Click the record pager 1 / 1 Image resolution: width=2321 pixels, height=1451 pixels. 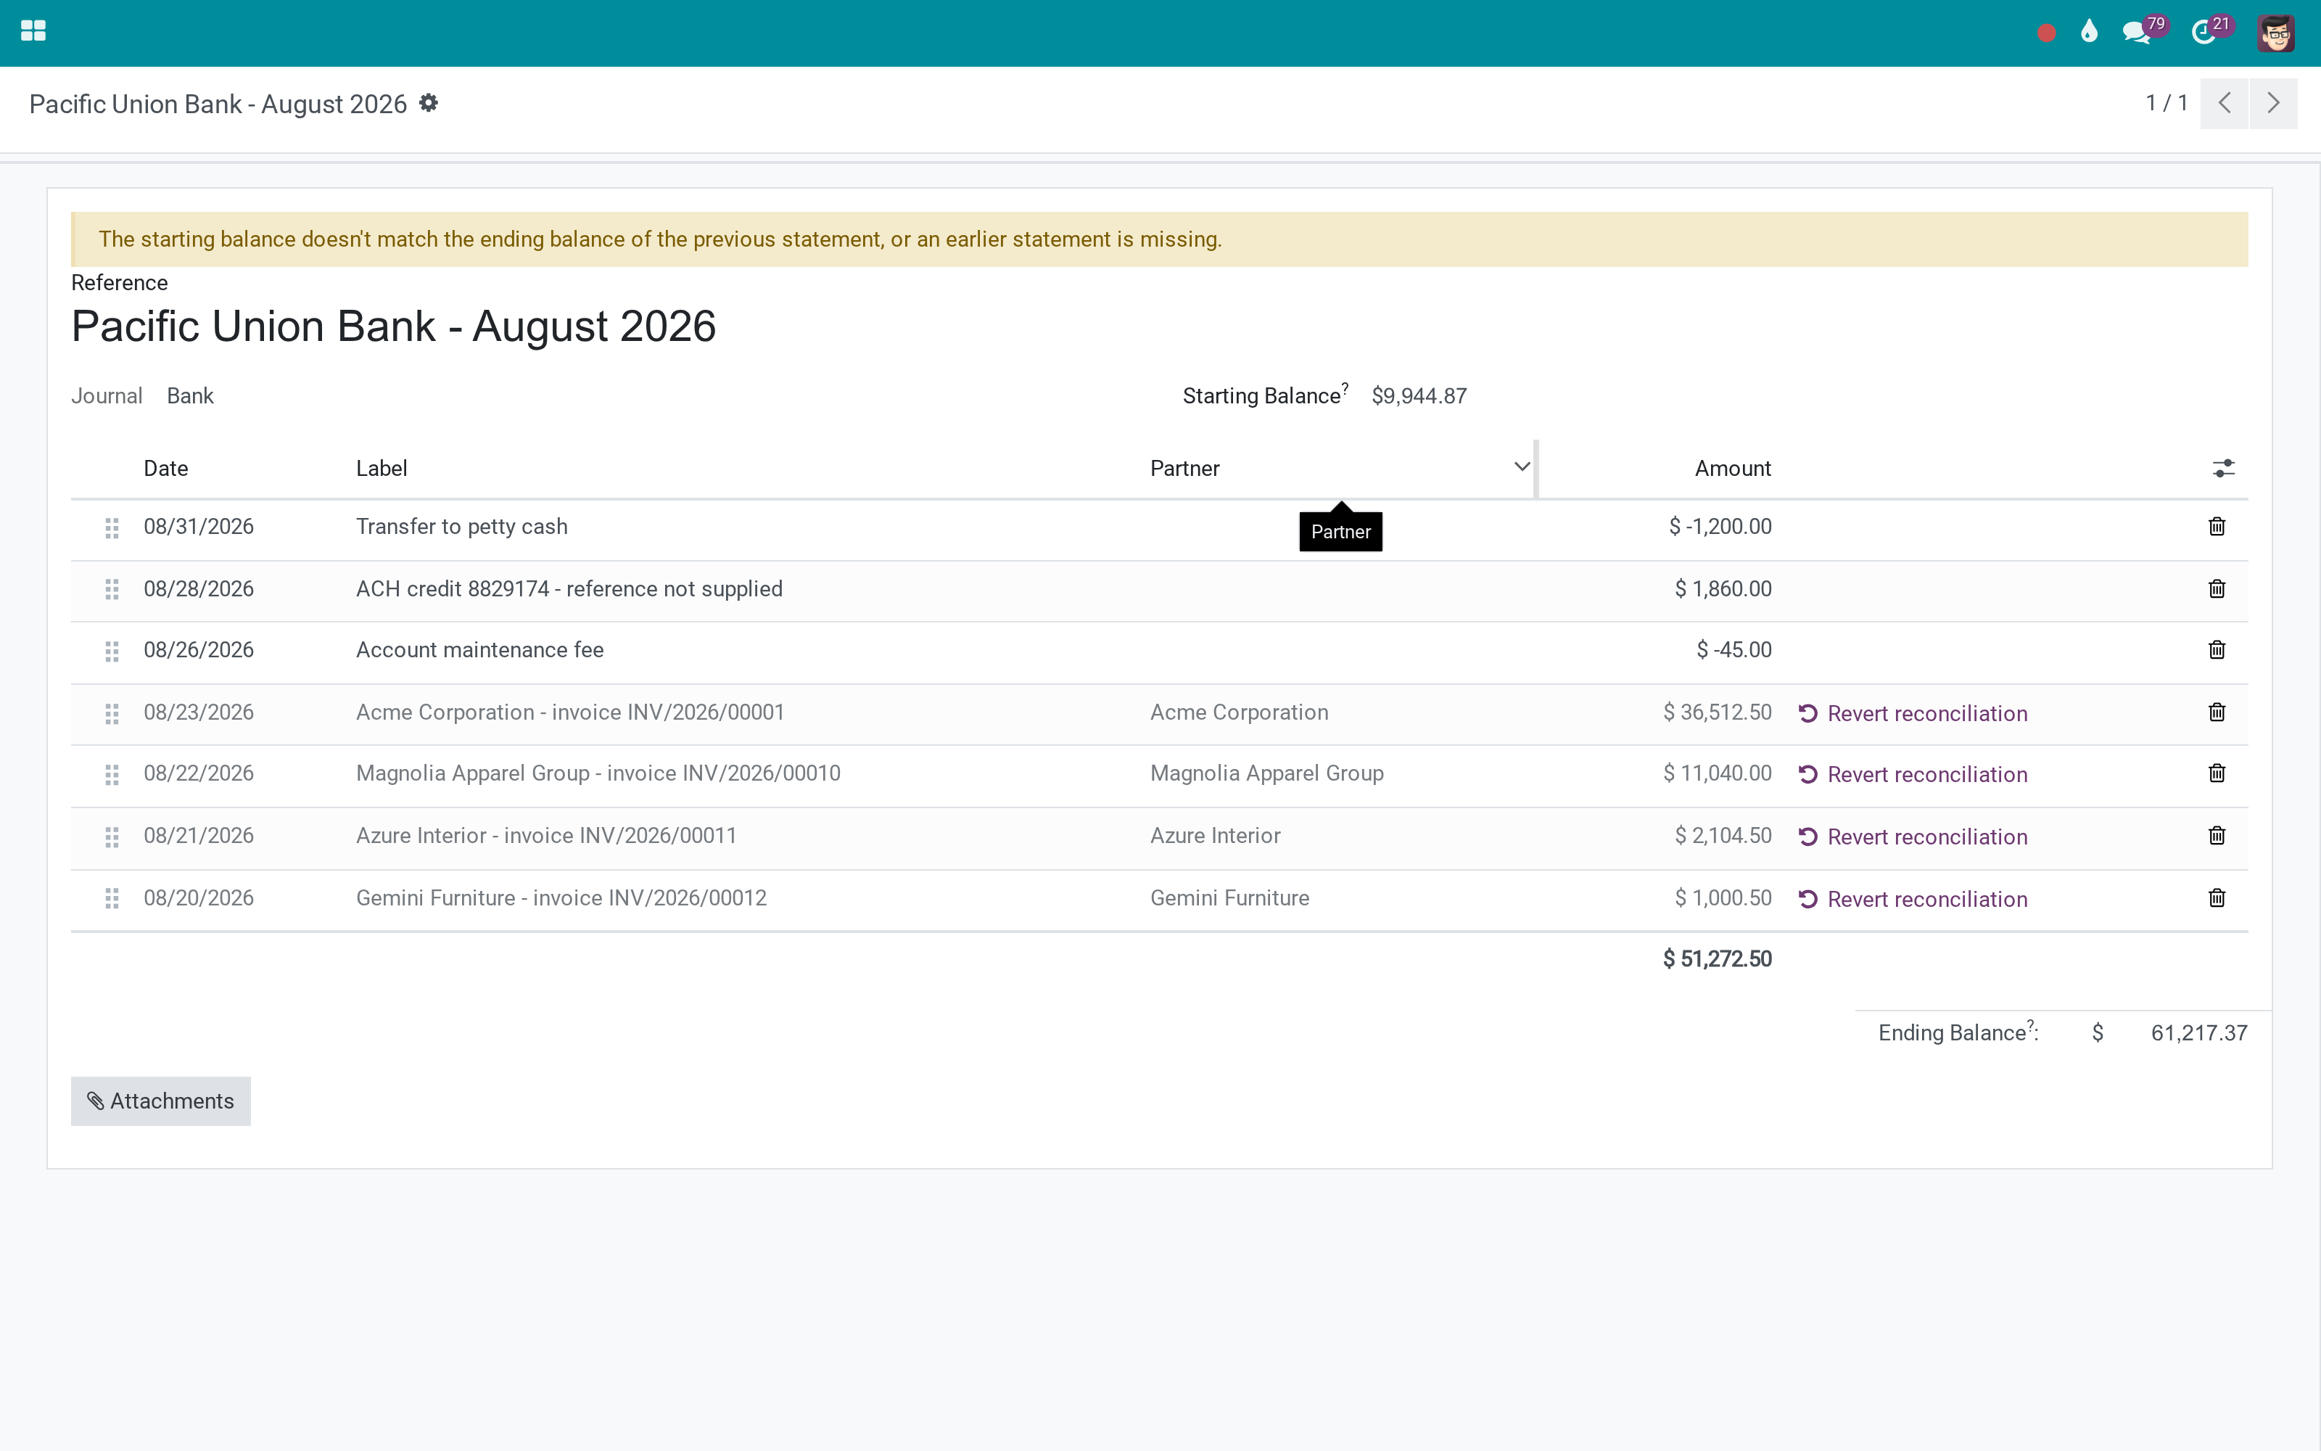tap(2167, 103)
